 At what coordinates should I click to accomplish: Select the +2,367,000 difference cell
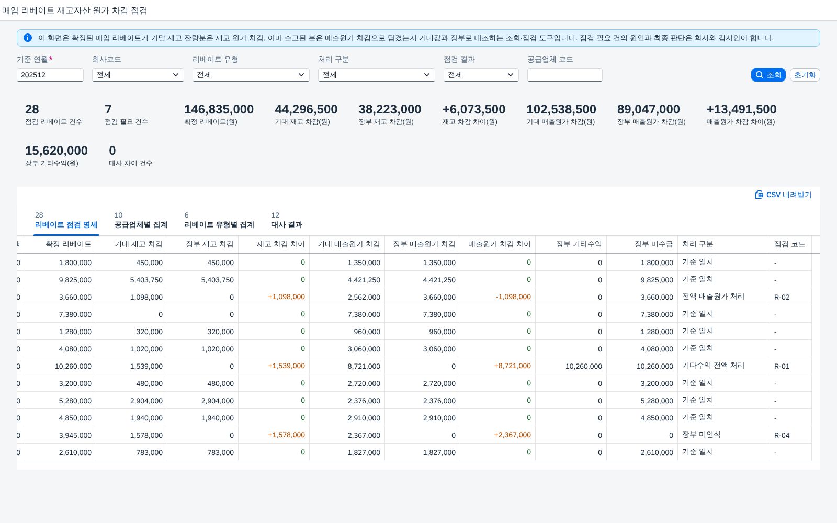point(498,435)
